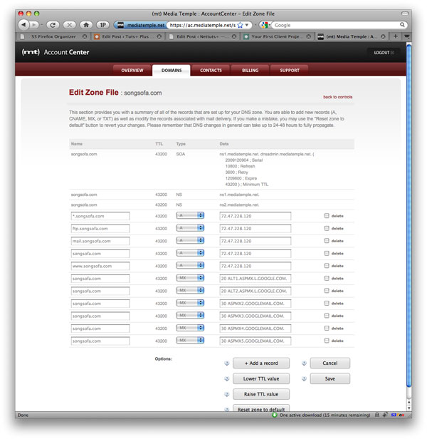Close the S3 Firefox Organizer tab
Image resolution: width=427 pixels, height=439 pixels.
pos(85,36)
